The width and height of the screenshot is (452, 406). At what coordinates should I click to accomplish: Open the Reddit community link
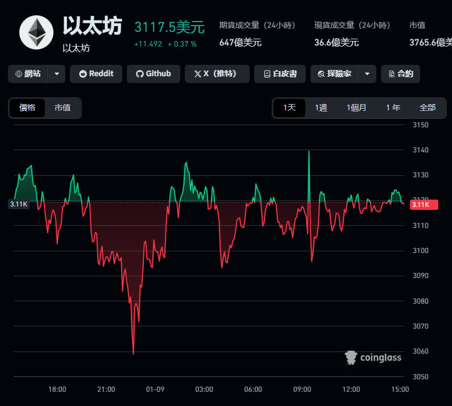[x=96, y=74]
